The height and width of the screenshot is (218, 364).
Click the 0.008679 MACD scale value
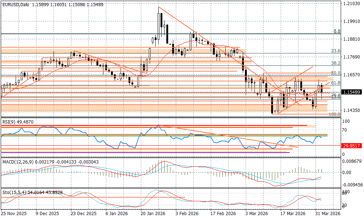click(x=352, y=160)
